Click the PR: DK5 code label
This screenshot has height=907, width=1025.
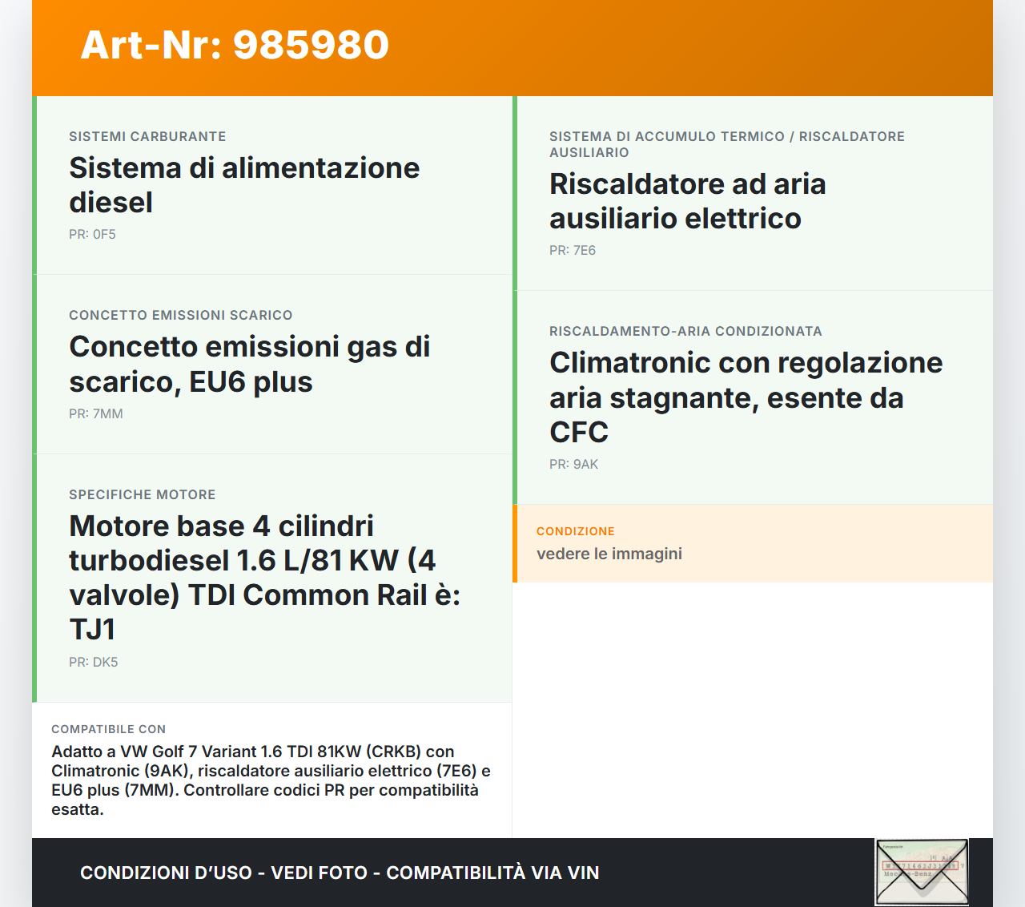[x=93, y=662]
